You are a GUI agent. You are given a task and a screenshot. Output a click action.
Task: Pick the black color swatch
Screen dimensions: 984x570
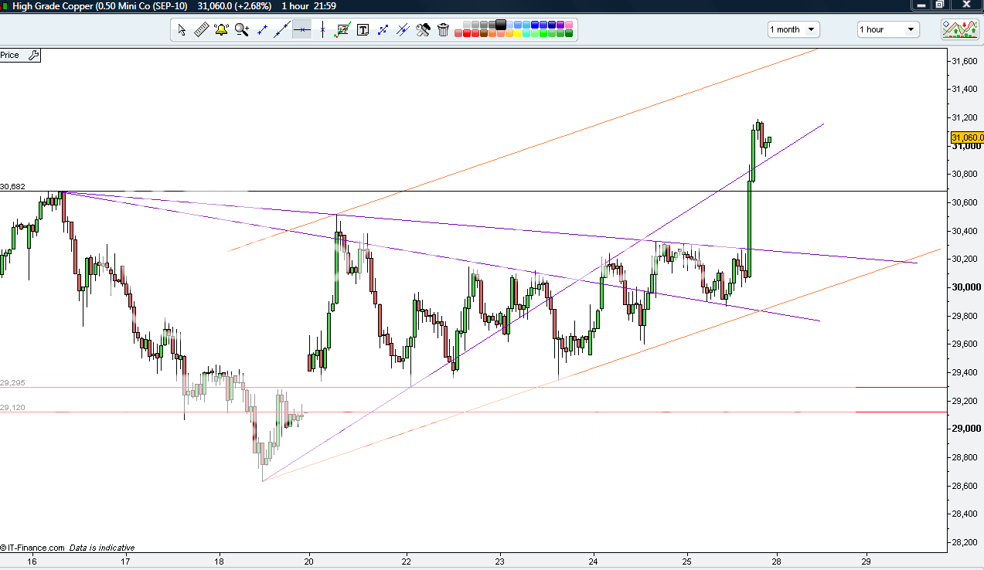coord(501,25)
